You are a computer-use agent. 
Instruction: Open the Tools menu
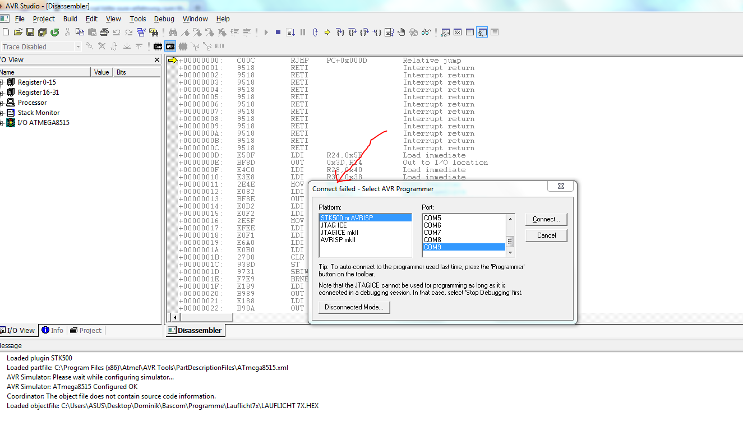pyautogui.click(x=138, y=18)
